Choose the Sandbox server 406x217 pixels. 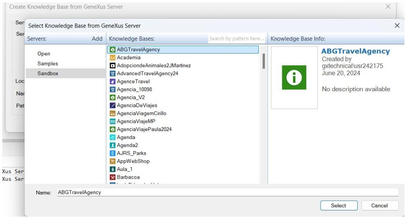(x=48, y=73)
